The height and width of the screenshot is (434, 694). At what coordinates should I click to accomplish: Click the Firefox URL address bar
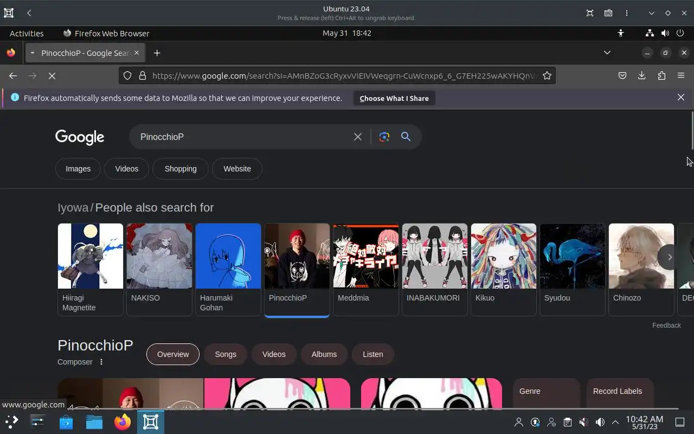(345, 76)
